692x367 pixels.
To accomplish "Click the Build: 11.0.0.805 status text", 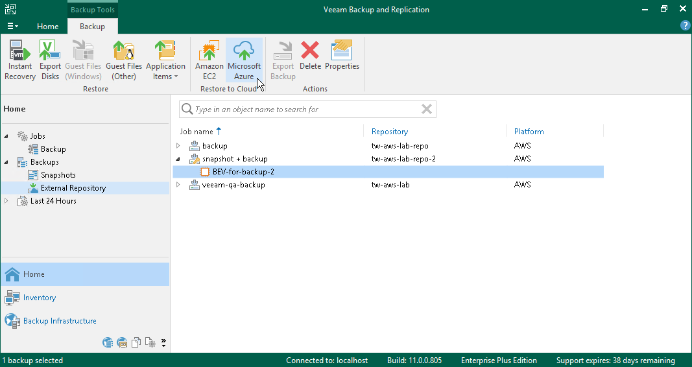I will pos(414,361).
